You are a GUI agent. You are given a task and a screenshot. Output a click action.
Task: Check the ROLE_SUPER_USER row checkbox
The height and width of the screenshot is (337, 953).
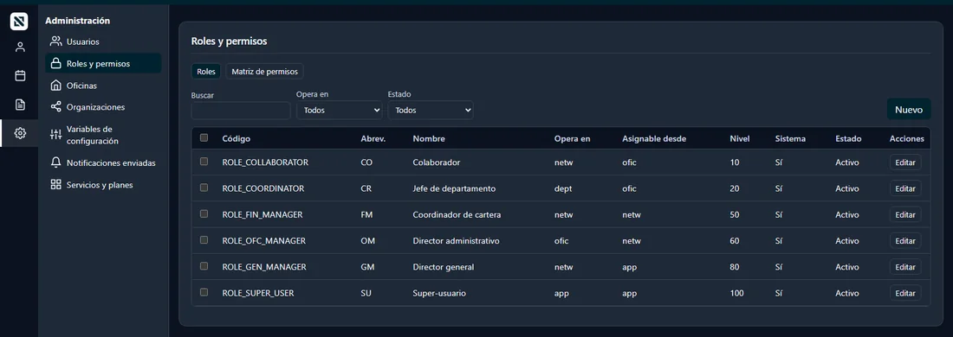(204, 291)
